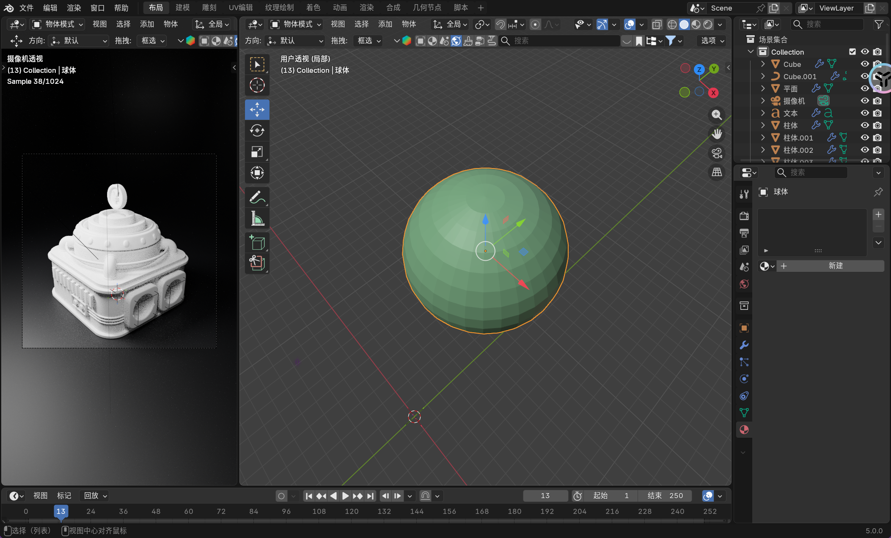Disable rendering for 柱体.001 camera icon

(x=877, y=138)
